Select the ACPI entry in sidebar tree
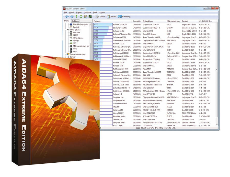The width and height of the screenshot is (230, 177). point(75,51)
